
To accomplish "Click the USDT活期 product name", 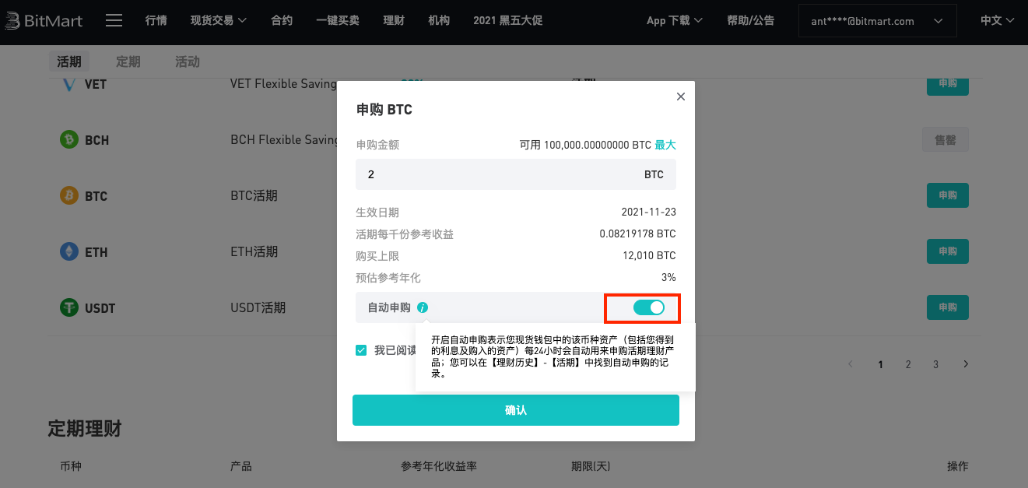I will coord(258,308).
